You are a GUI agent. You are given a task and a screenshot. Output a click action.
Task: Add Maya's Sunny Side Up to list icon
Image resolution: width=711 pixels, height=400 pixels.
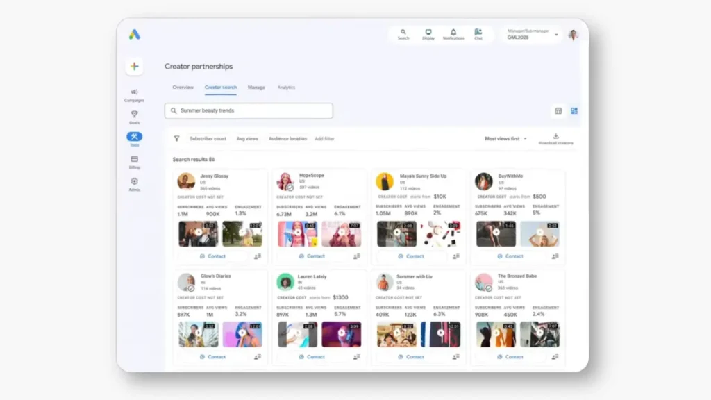pyautogui.click(x=455, y=256)
